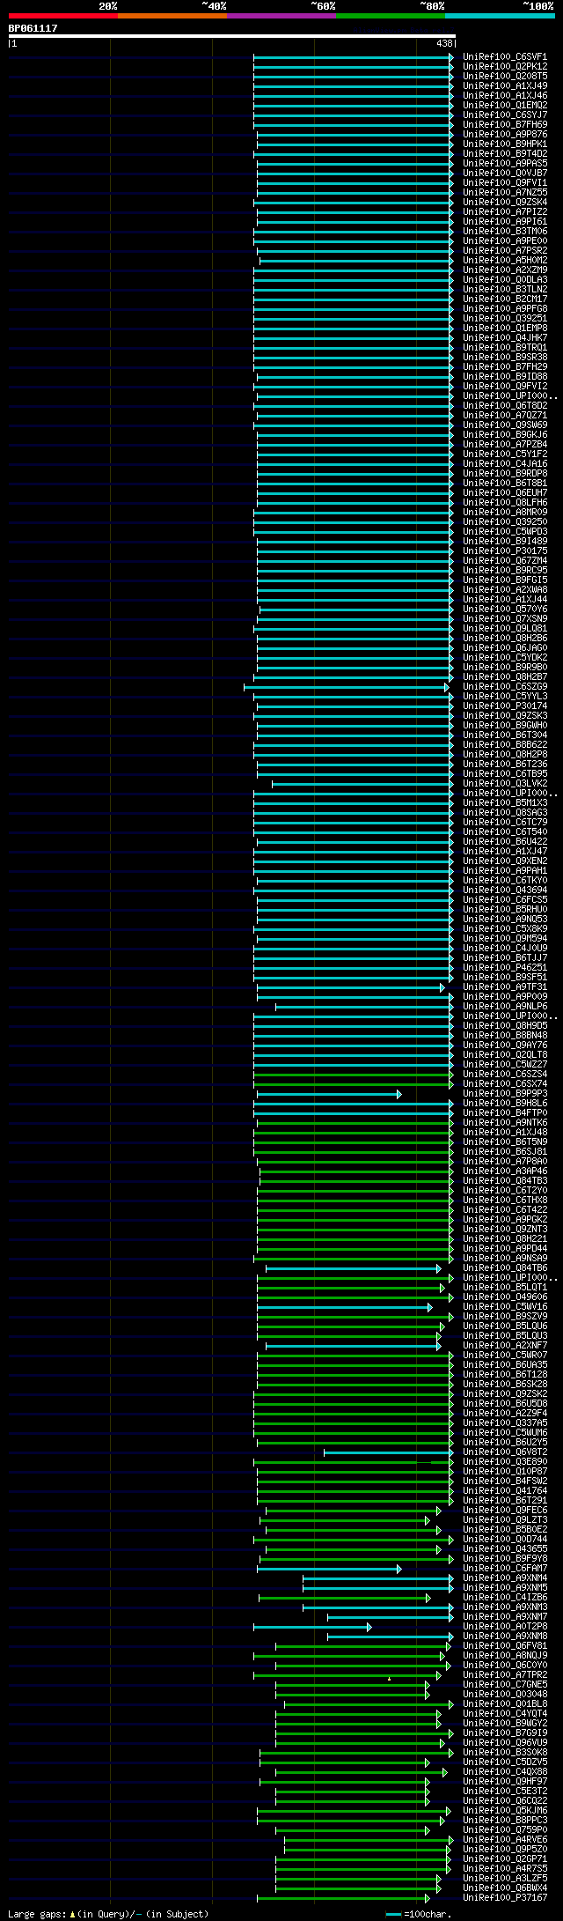This screenshot has width=563, height=1921.
Task: Click the purple ~60% identity legend segment
Action: point(281,16)
